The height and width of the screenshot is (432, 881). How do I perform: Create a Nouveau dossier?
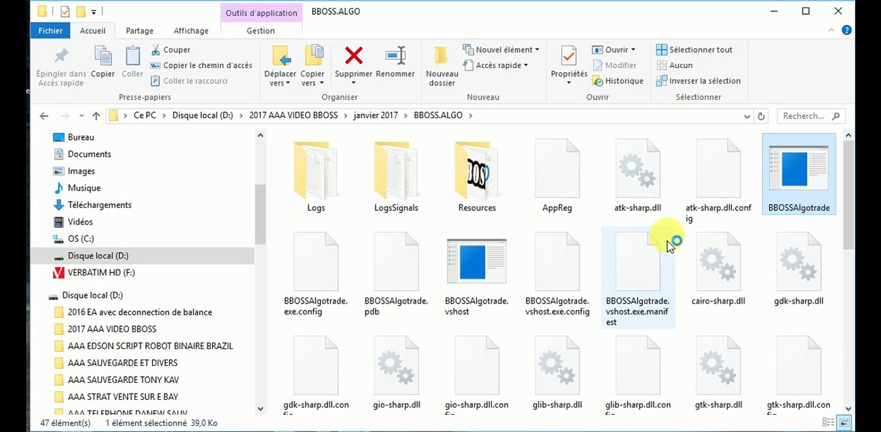pyautogui.click(x=442, y=66)
